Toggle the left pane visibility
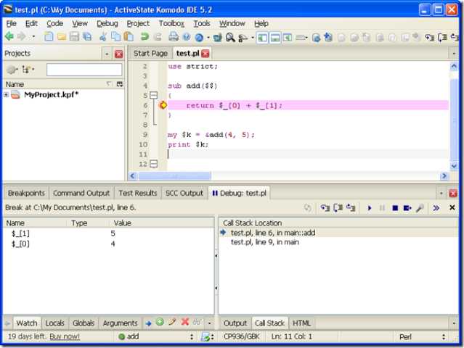Viewport: 464px width, 348px height. [x=262, y=38]
